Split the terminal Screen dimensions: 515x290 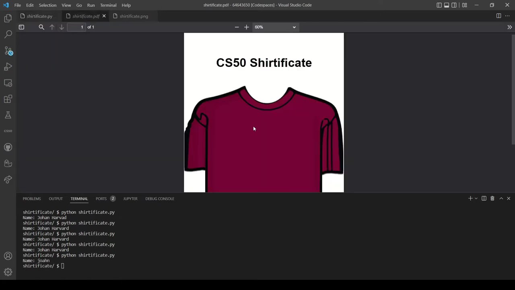pyautogui.click(x=484, y=199)
